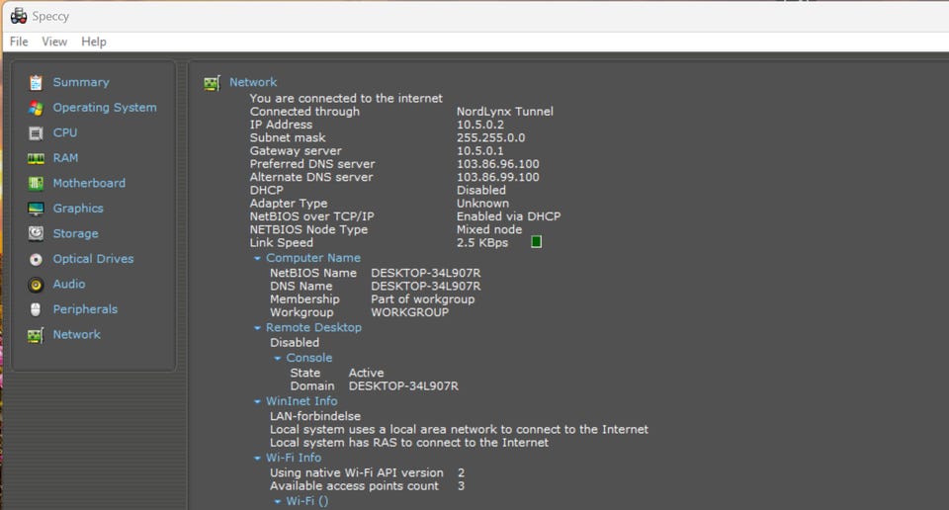Image resolution: width=949 pixels, height=510 pixels.
Task: Click the RAM module icon
Action: pyautogui.click(x=36, y=158)
